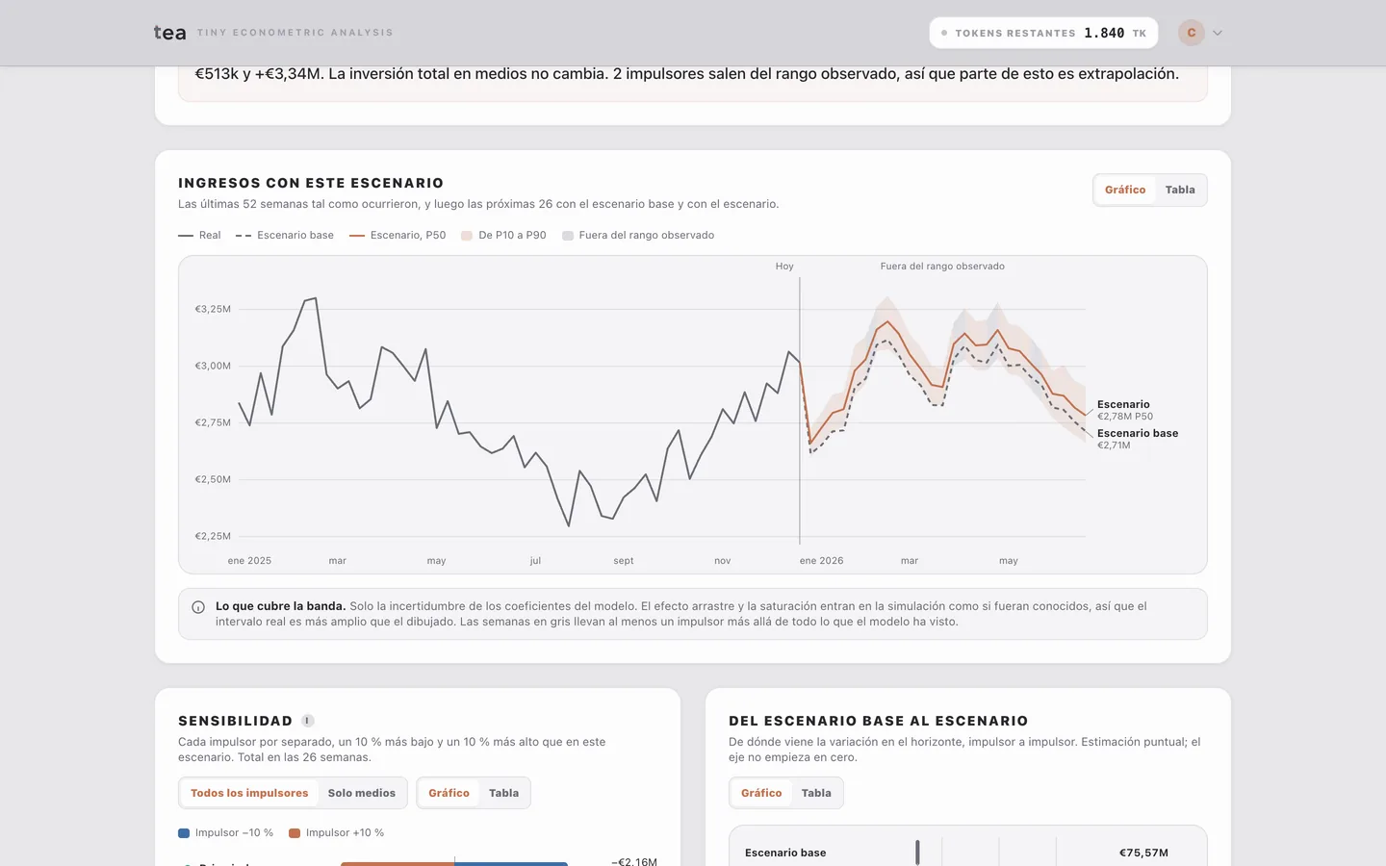
Task: Click the €3,00M y-axis label
Action: click(213, 366)
